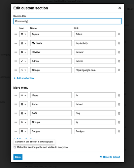The height and width of the screenshot is (168, 134).
Task: Open icon picker for Badges row
Action: (x=24, y=131)
